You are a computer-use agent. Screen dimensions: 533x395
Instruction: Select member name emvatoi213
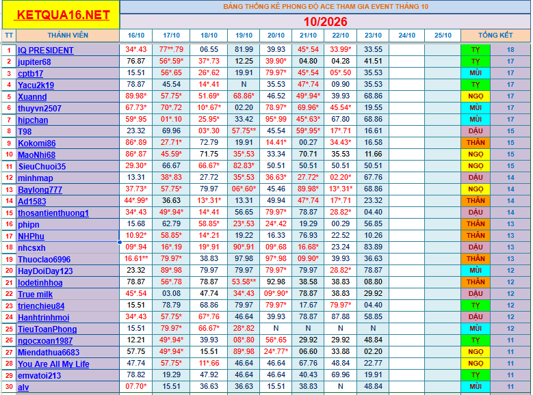click(x=40, y=376)
